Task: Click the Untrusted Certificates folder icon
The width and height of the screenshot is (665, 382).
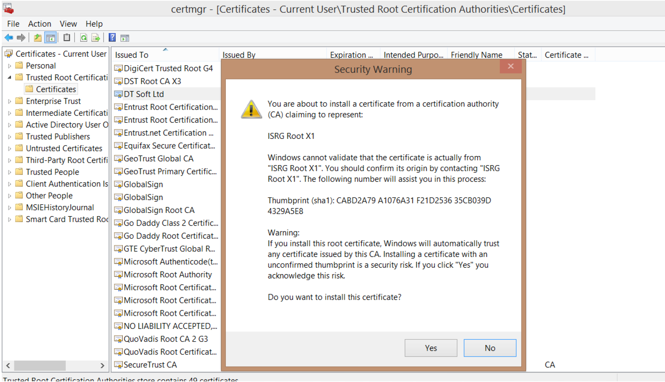Action: [x=19, y=148]
